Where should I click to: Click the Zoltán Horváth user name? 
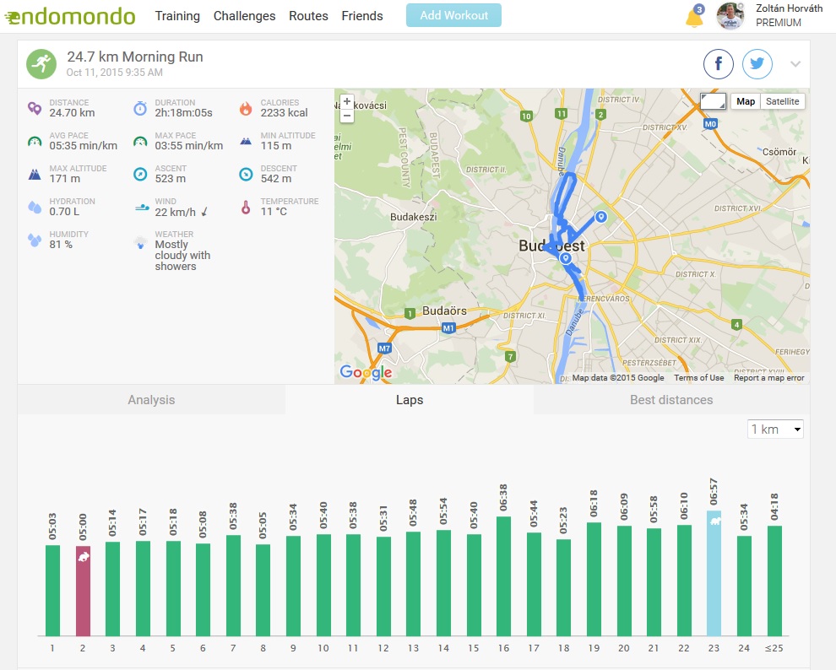tap(789, 8)
